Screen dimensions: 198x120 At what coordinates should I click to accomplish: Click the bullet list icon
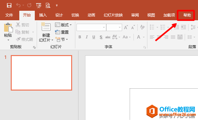pyautogui.click(x=152, y=27)
